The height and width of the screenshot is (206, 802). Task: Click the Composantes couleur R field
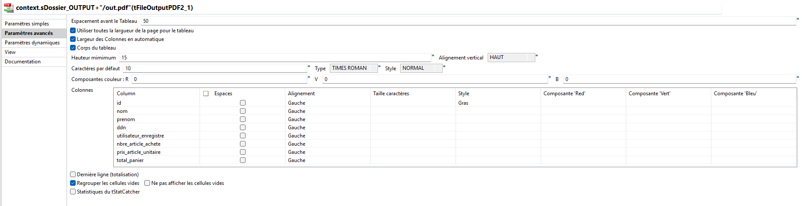click(219, 79)
